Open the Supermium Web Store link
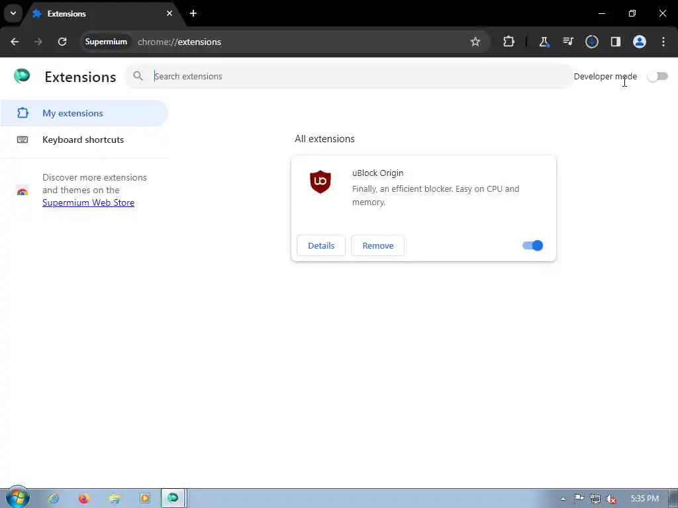The image size is (678, 508). point(88,202)
